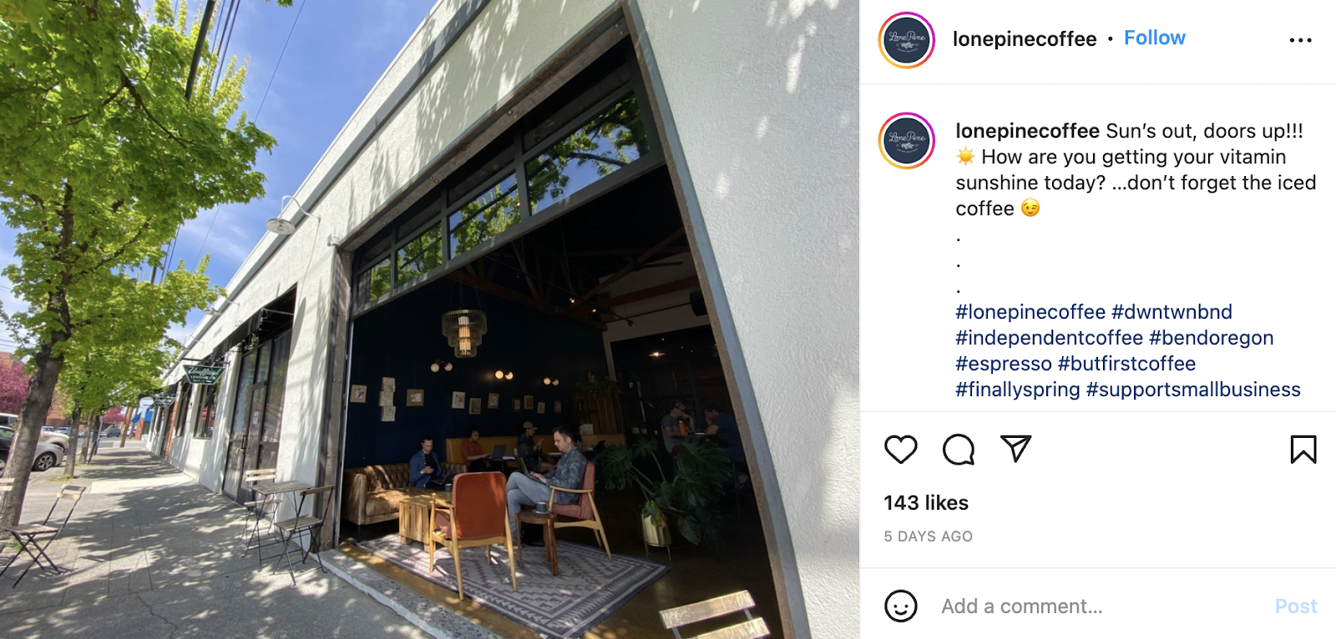Image resolution: width=1336 pixels, height=639 pixels.
Task: Like the post with the heart icon
Action: (900, 450)
